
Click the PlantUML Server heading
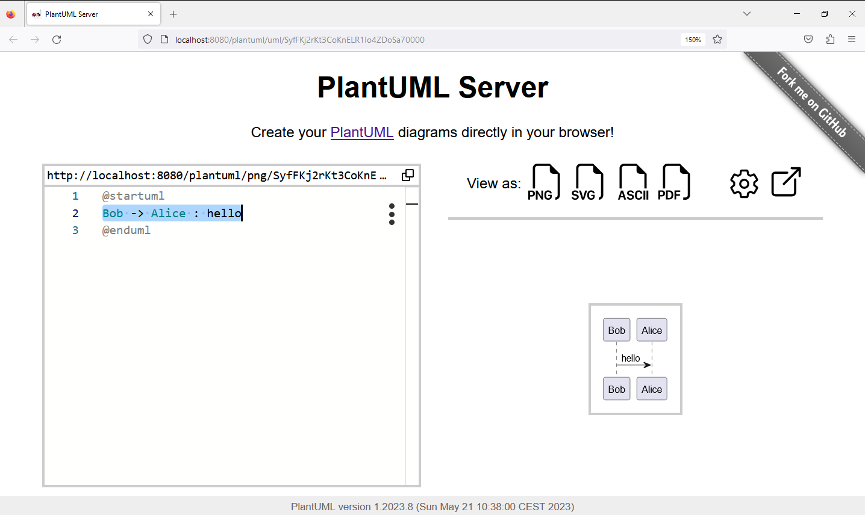coord(432,87)
